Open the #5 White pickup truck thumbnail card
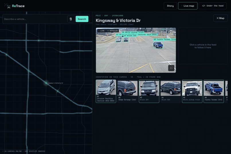The height and width of the screenshot is (154, 231). click(192, 91)
